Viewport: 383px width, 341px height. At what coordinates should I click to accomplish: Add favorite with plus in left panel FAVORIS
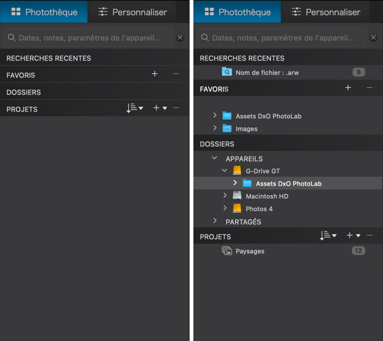[155, 74]
